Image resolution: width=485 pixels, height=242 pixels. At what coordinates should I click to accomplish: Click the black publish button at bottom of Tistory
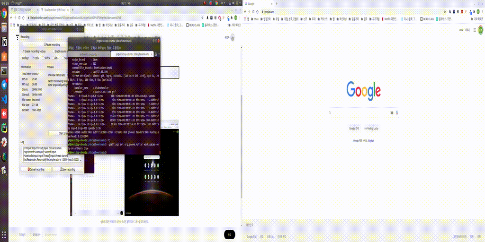point(230,234)
